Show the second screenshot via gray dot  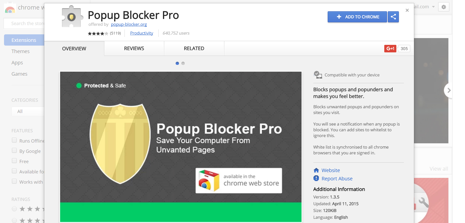point(183,63)
